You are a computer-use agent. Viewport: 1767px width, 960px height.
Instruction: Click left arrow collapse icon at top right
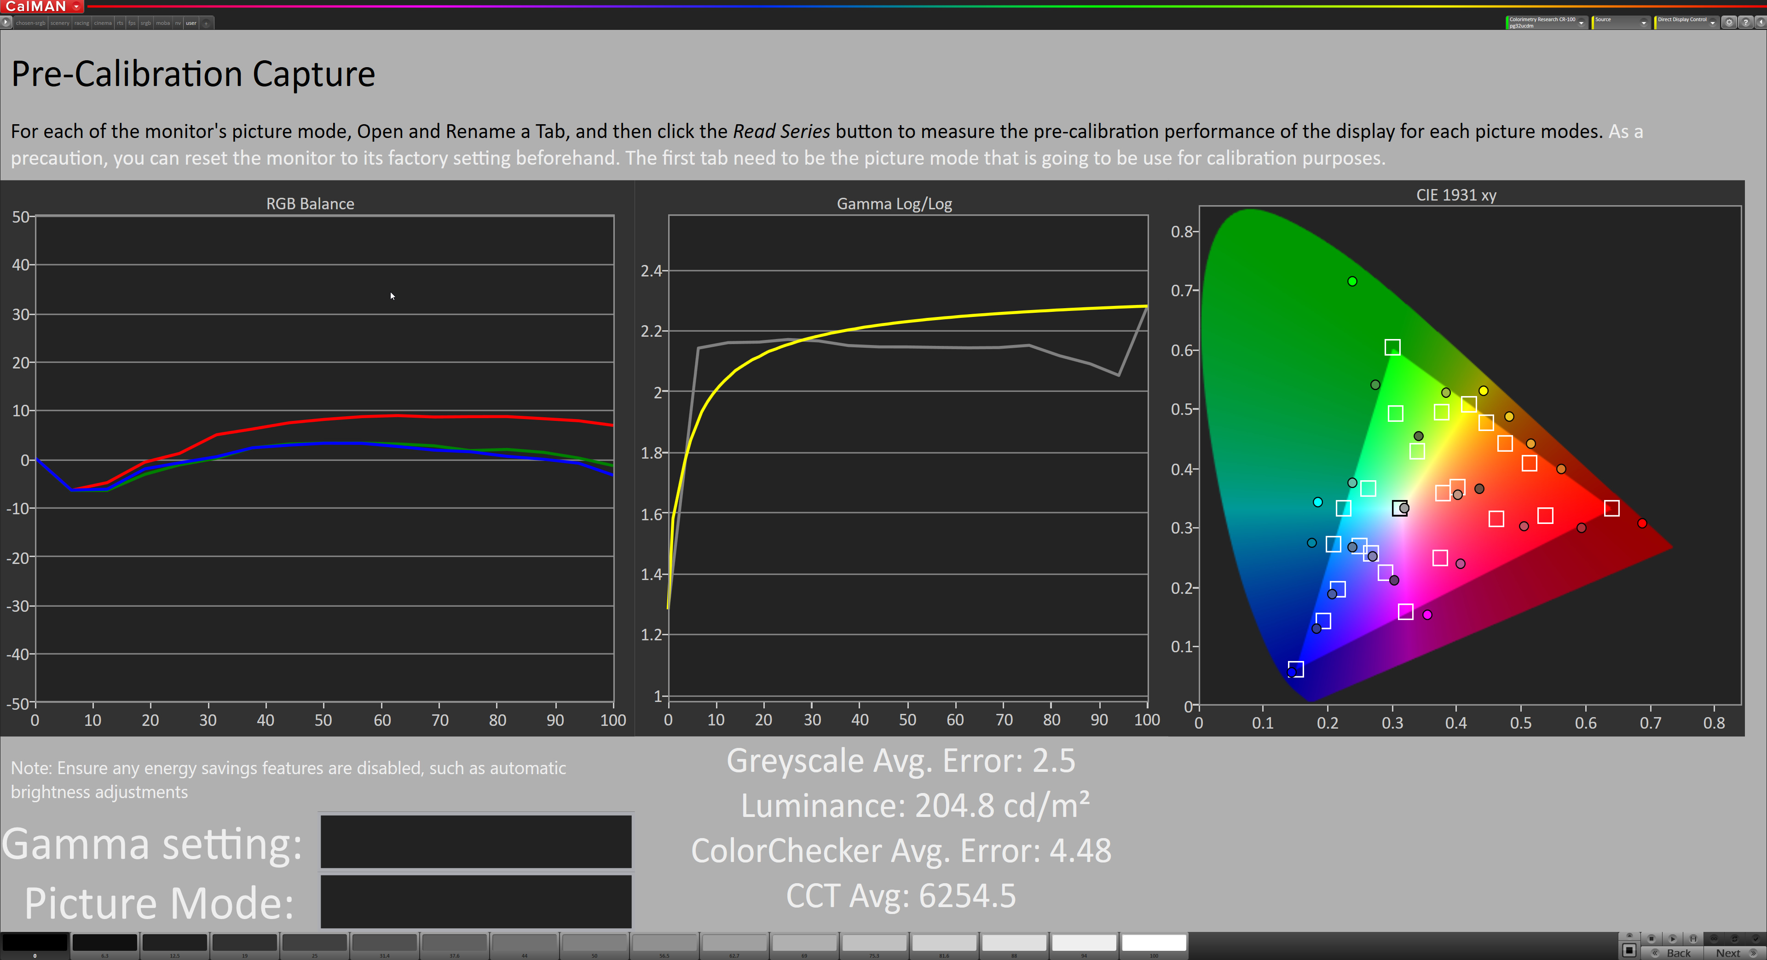coord(1761,23)
